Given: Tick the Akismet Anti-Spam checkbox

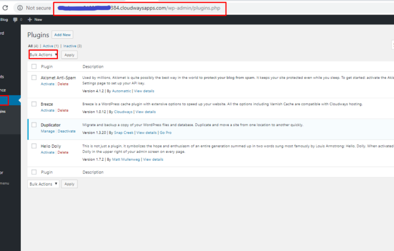Looking at the screenshot, I should pos(34,78).
